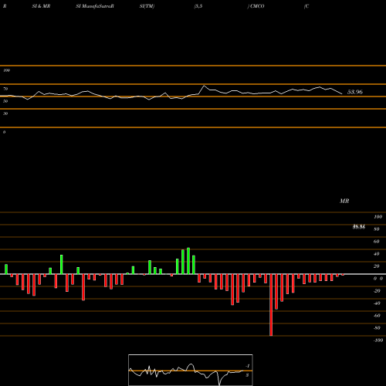Image resolution: width=386 pixels, height=386 pixels.
Task: Click the RSI axis label 70
Action: point(5,89)
